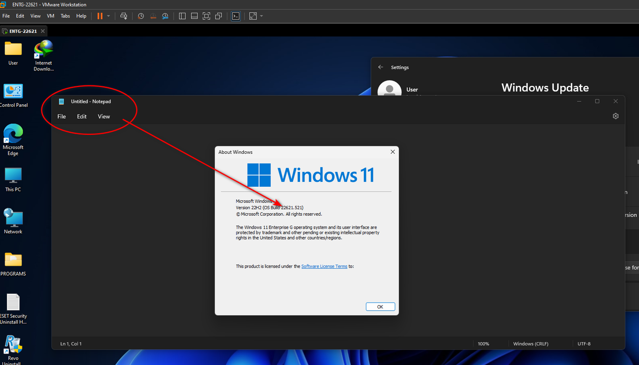
Task: Open the Tabs menu in VMware
Action: (x=65, y=16)
